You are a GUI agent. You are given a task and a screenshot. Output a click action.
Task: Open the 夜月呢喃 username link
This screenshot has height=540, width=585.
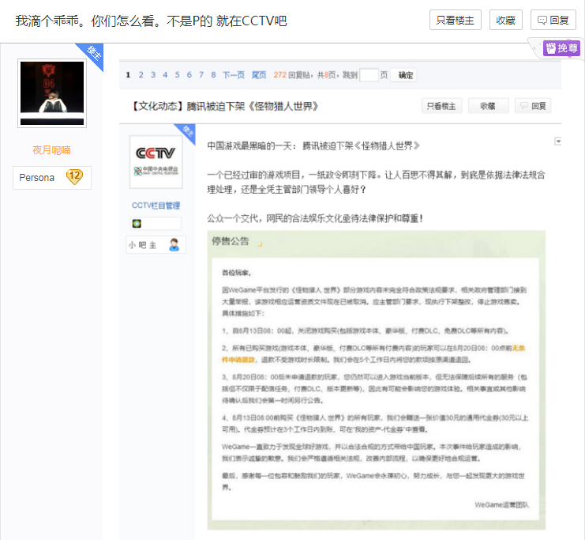(x=51, y=150)
